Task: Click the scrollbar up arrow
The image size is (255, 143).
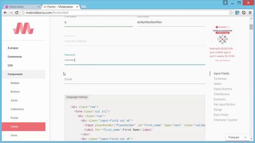Action: [251, 19]
